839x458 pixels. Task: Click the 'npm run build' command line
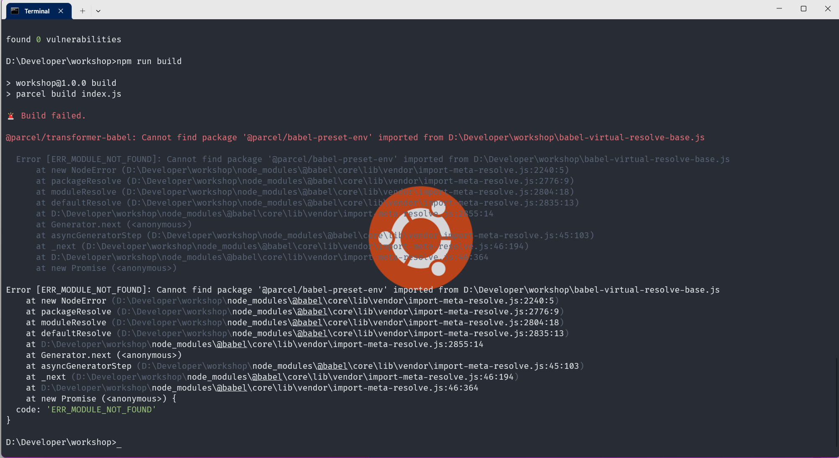pos(94,61)
